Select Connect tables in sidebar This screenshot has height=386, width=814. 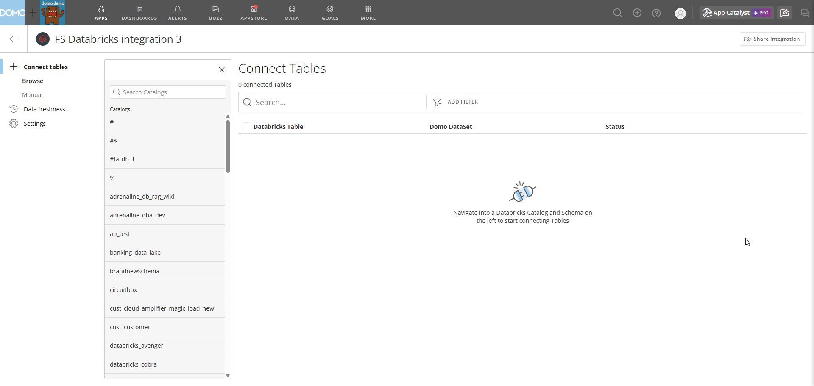(x=46, y=67)
